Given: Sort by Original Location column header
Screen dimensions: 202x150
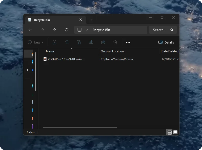Looking at the screenshot, I should 112,51.
